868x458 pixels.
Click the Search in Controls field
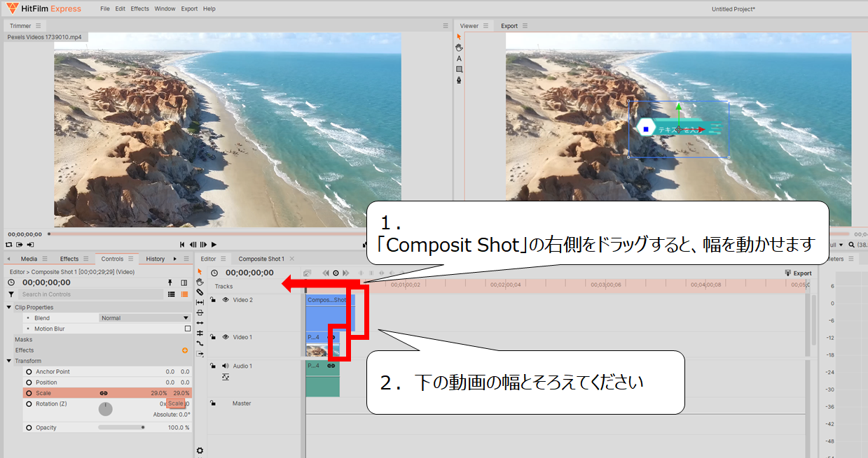[91, 294]
